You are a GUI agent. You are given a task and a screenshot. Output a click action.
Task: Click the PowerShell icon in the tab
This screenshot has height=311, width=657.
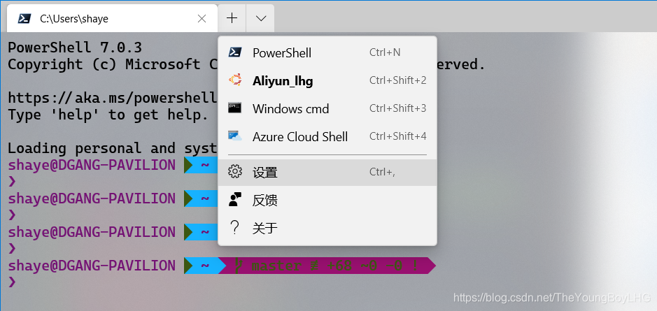click(x=24, y=18)
